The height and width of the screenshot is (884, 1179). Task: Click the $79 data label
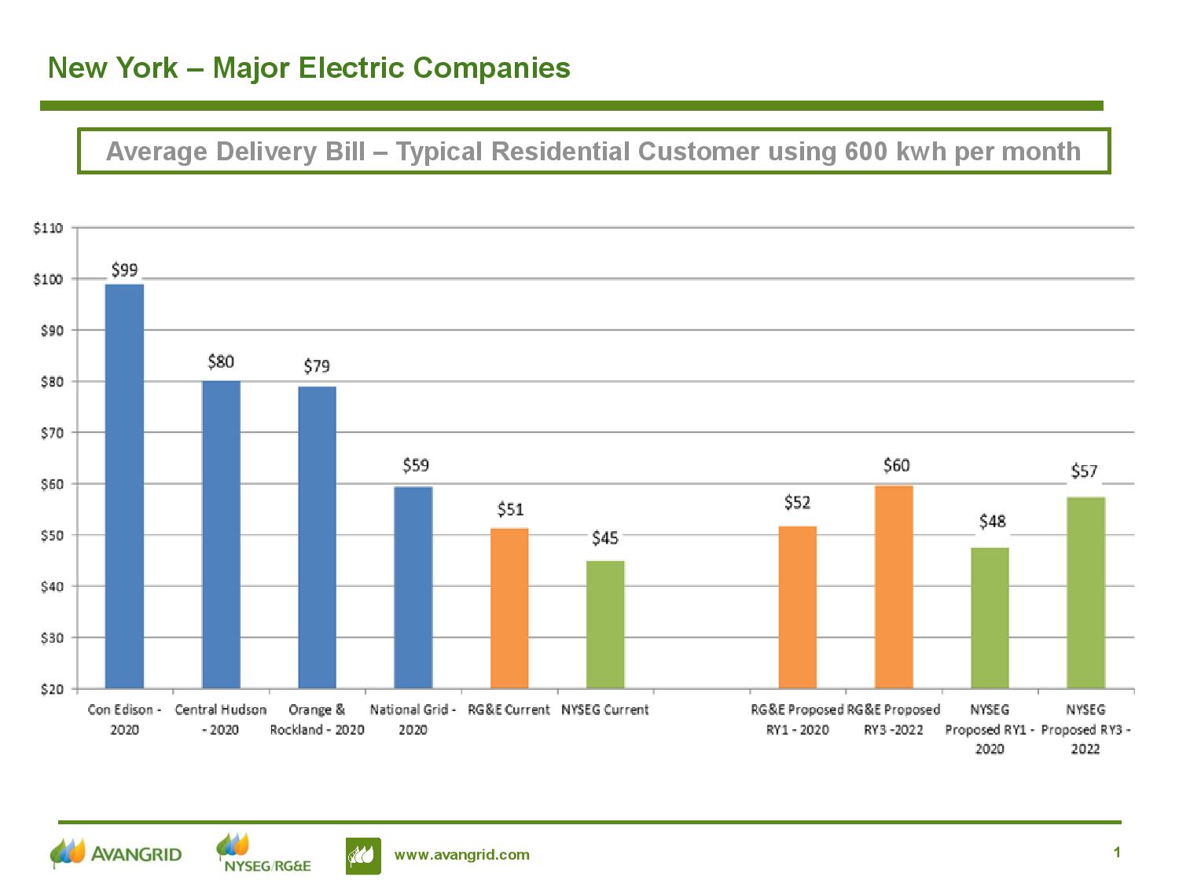pyautogui.click(x=317, y=366)
